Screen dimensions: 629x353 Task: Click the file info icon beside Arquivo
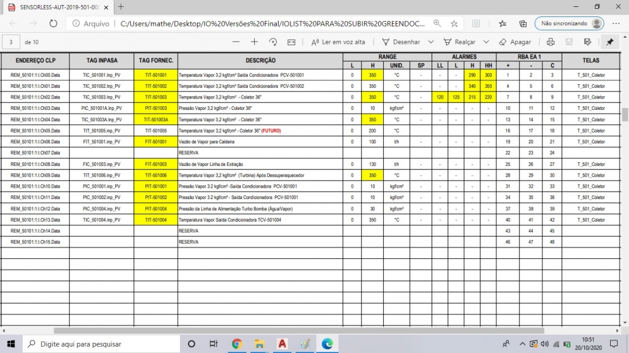[x=76, y=24]
